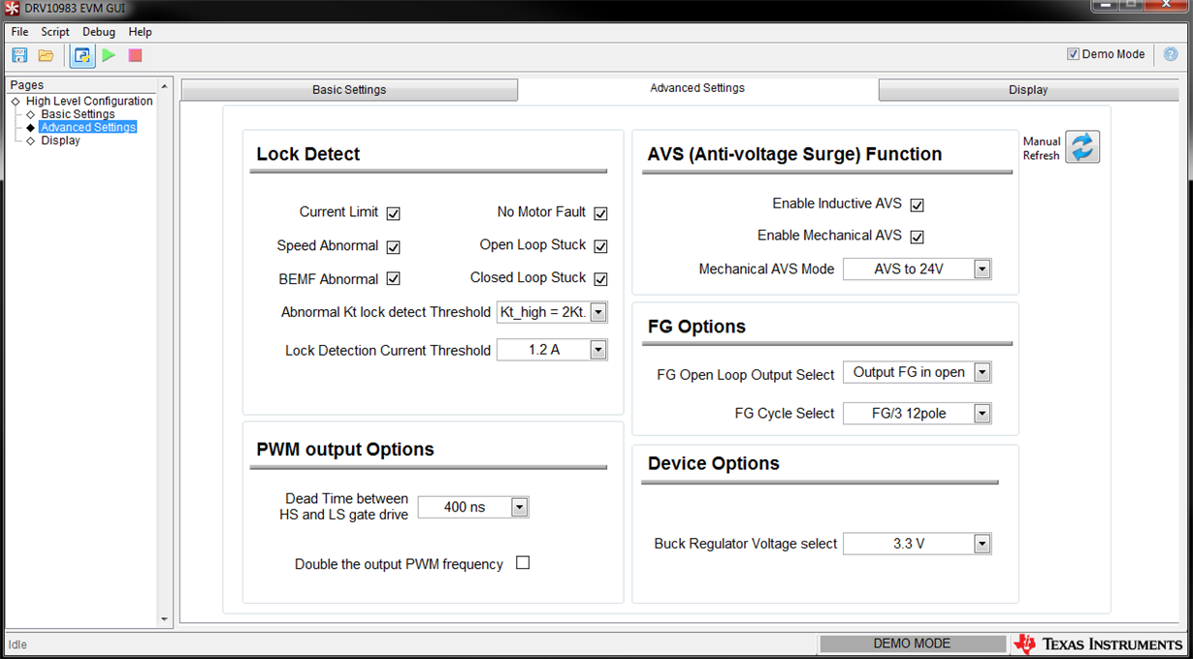Switch to the Display tab
The image size is (1193, 659).
click(1028, 90)
